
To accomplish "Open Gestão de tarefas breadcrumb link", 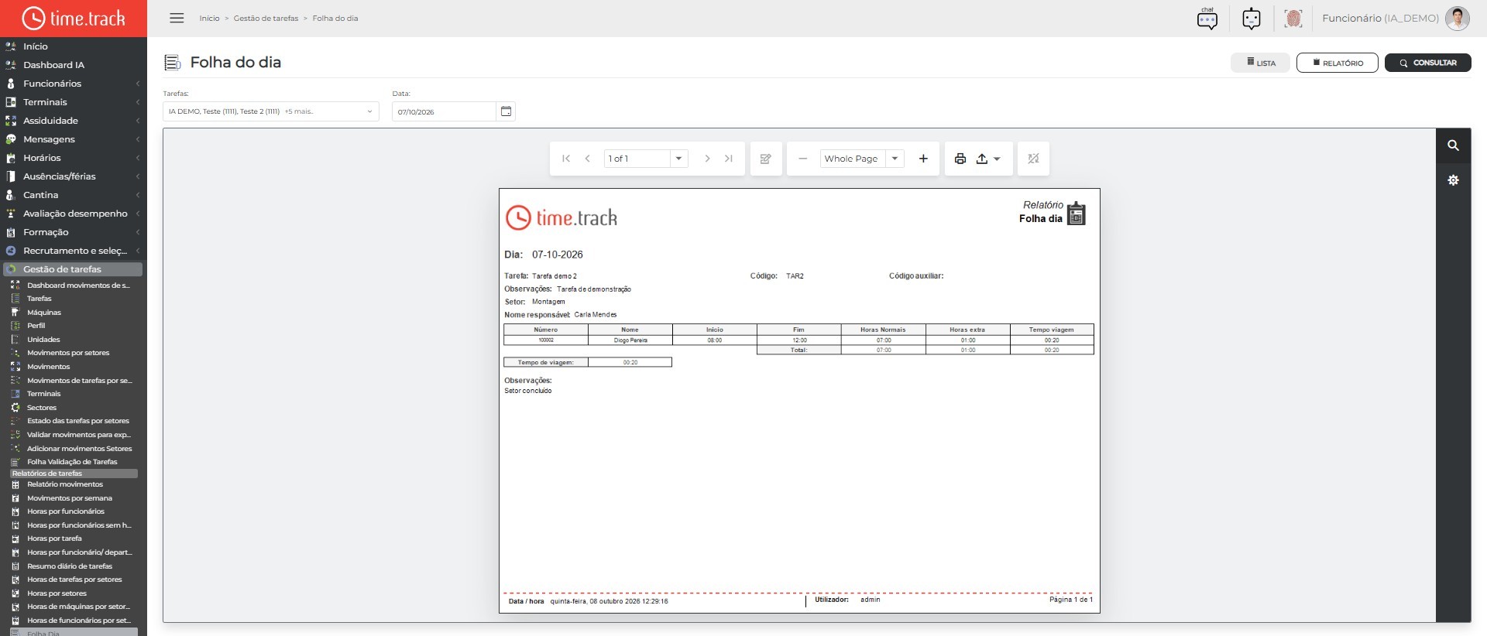I will pyautogui.click(x=266, y=18).
